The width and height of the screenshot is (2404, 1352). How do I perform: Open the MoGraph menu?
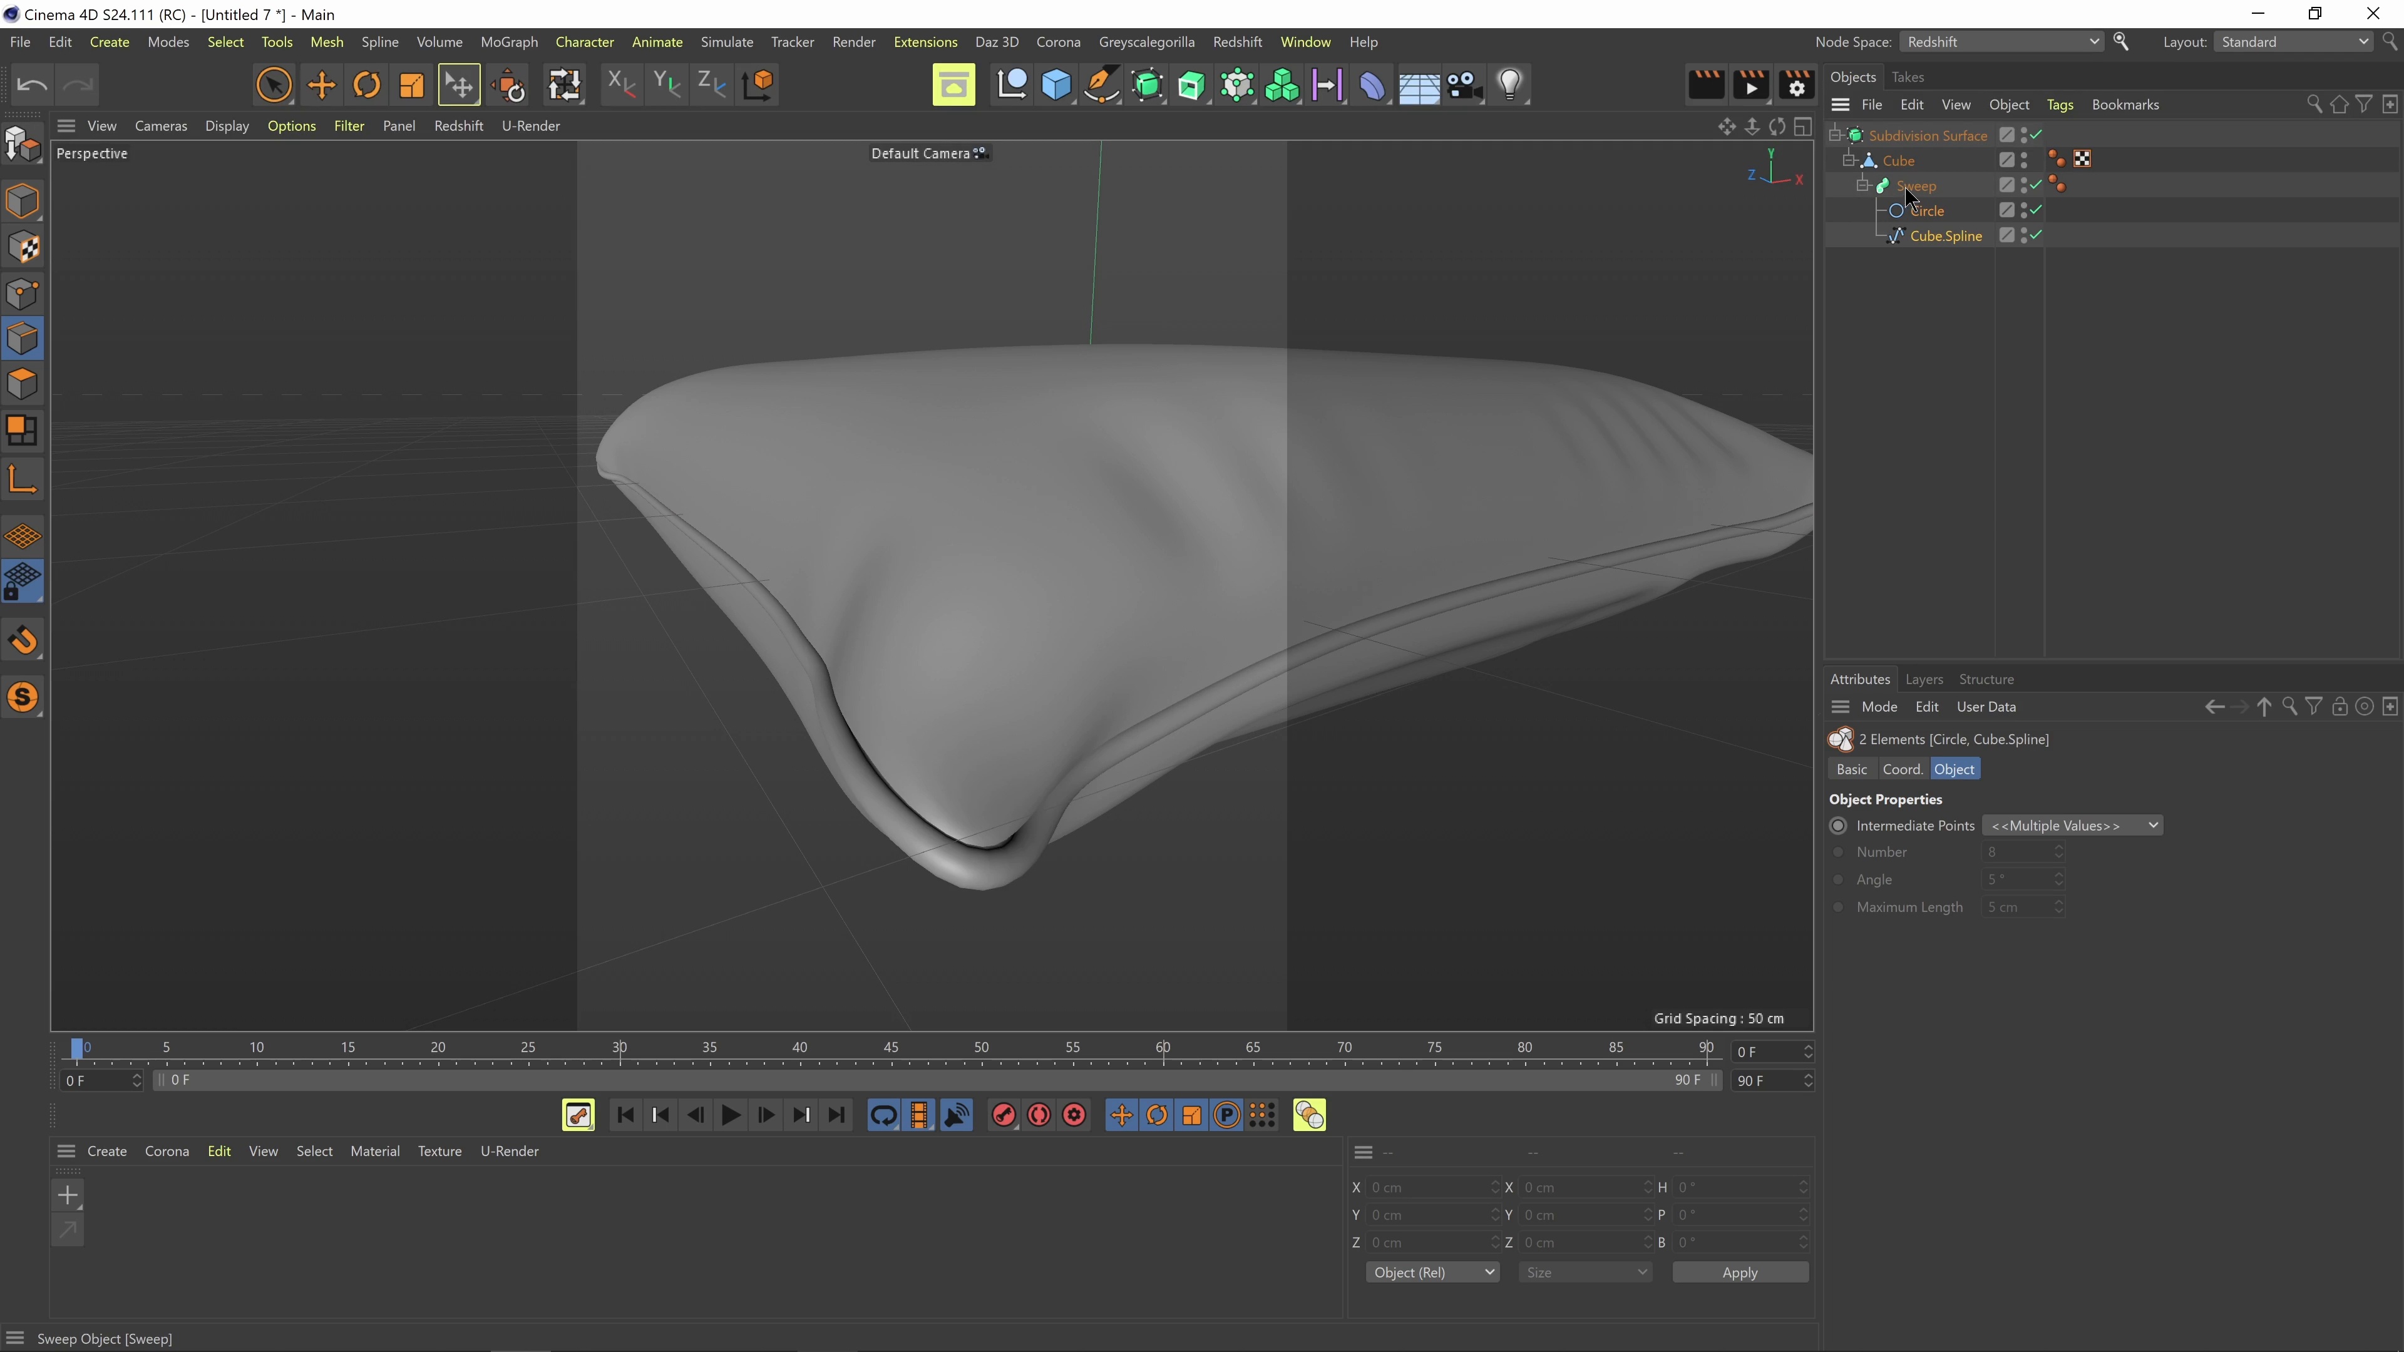[x=508, y=42]
